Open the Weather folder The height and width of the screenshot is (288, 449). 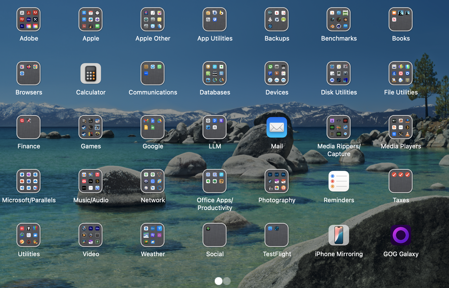point(153,235)
